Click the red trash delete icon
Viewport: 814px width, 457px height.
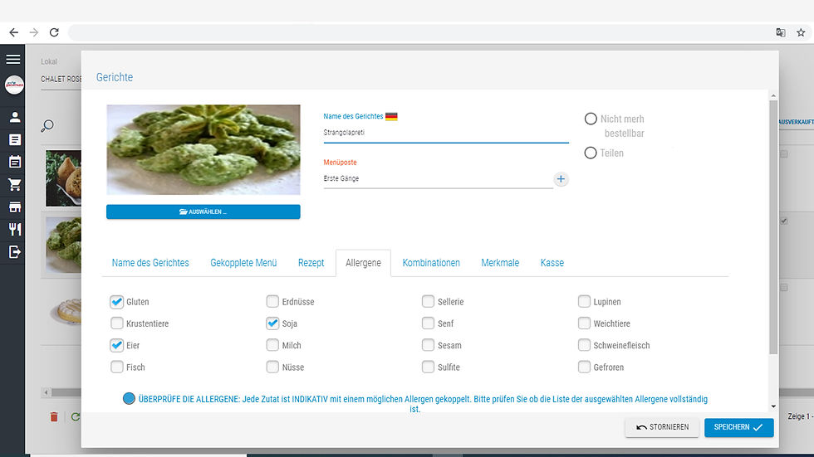tap(53, 417)
